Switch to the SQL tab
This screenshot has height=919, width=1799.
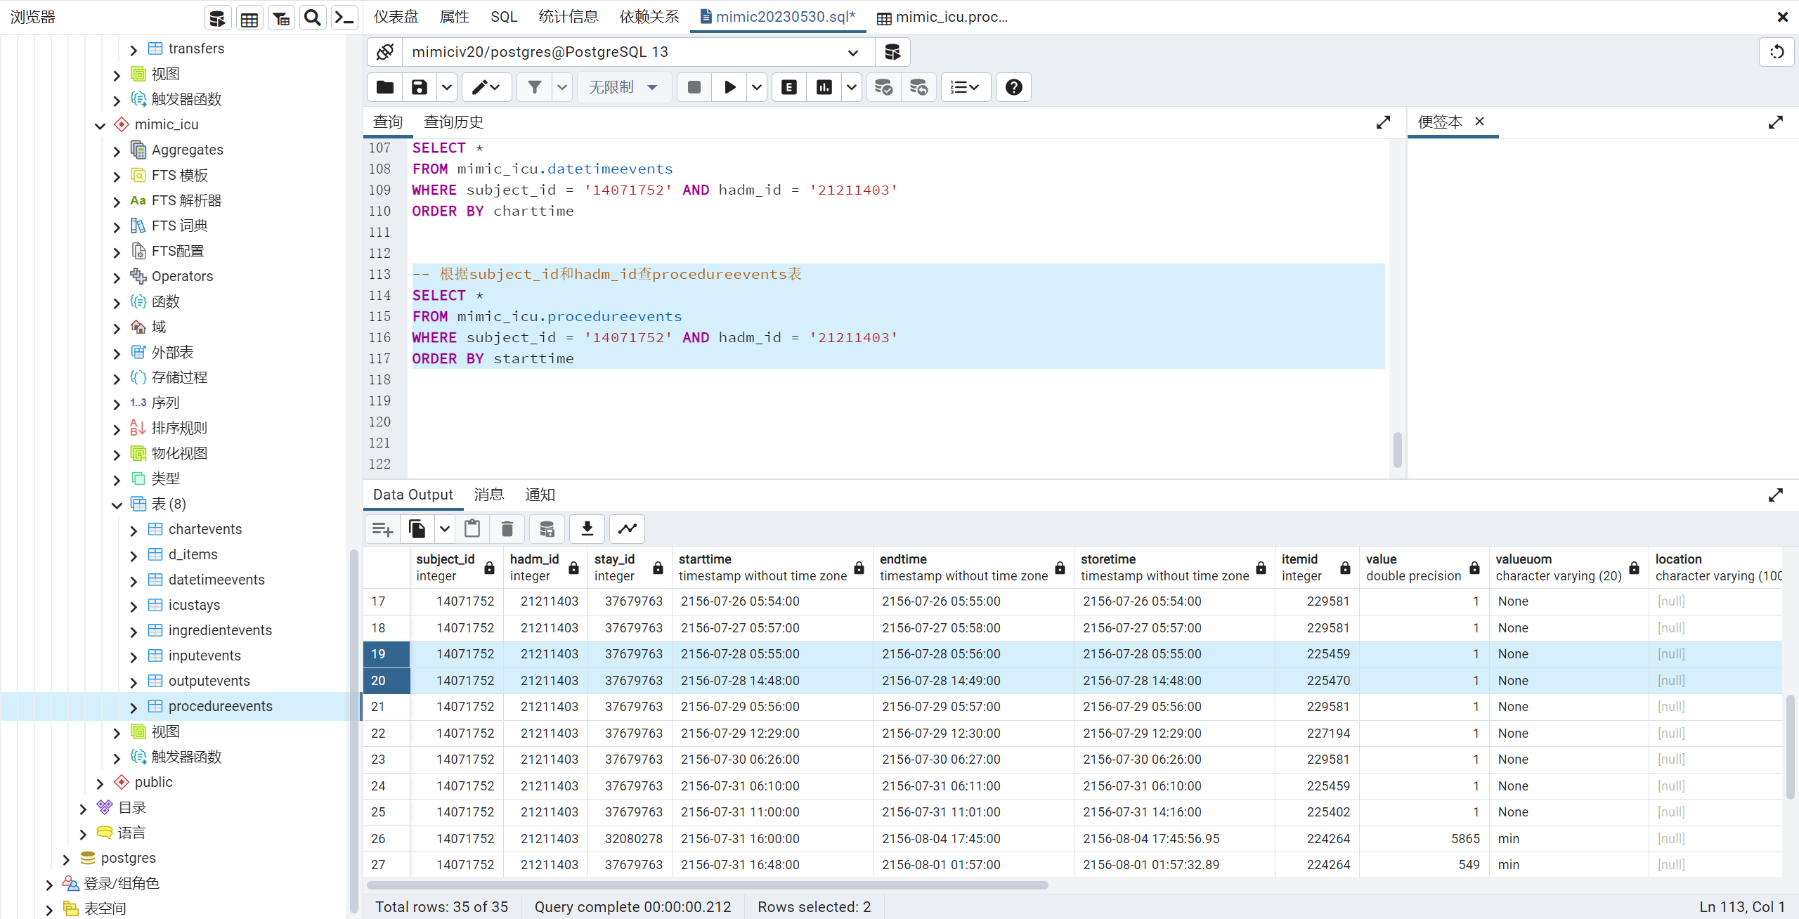(504, 17)
